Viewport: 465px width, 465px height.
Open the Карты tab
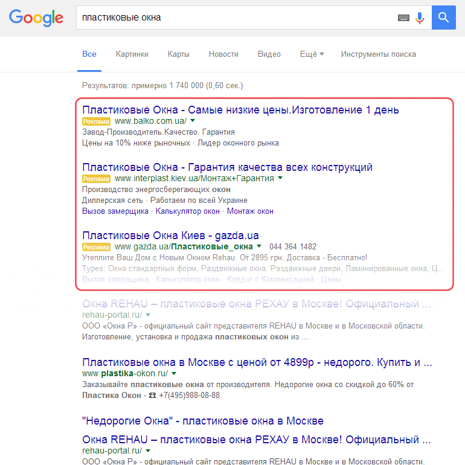pyautogui.click(x=179, y=54)
